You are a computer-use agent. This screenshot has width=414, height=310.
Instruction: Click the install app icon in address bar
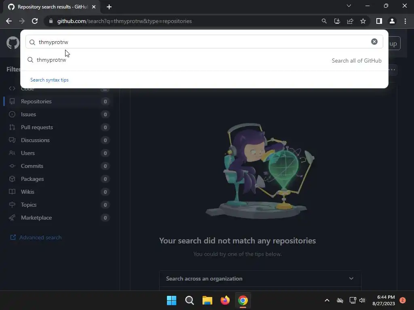337,21
